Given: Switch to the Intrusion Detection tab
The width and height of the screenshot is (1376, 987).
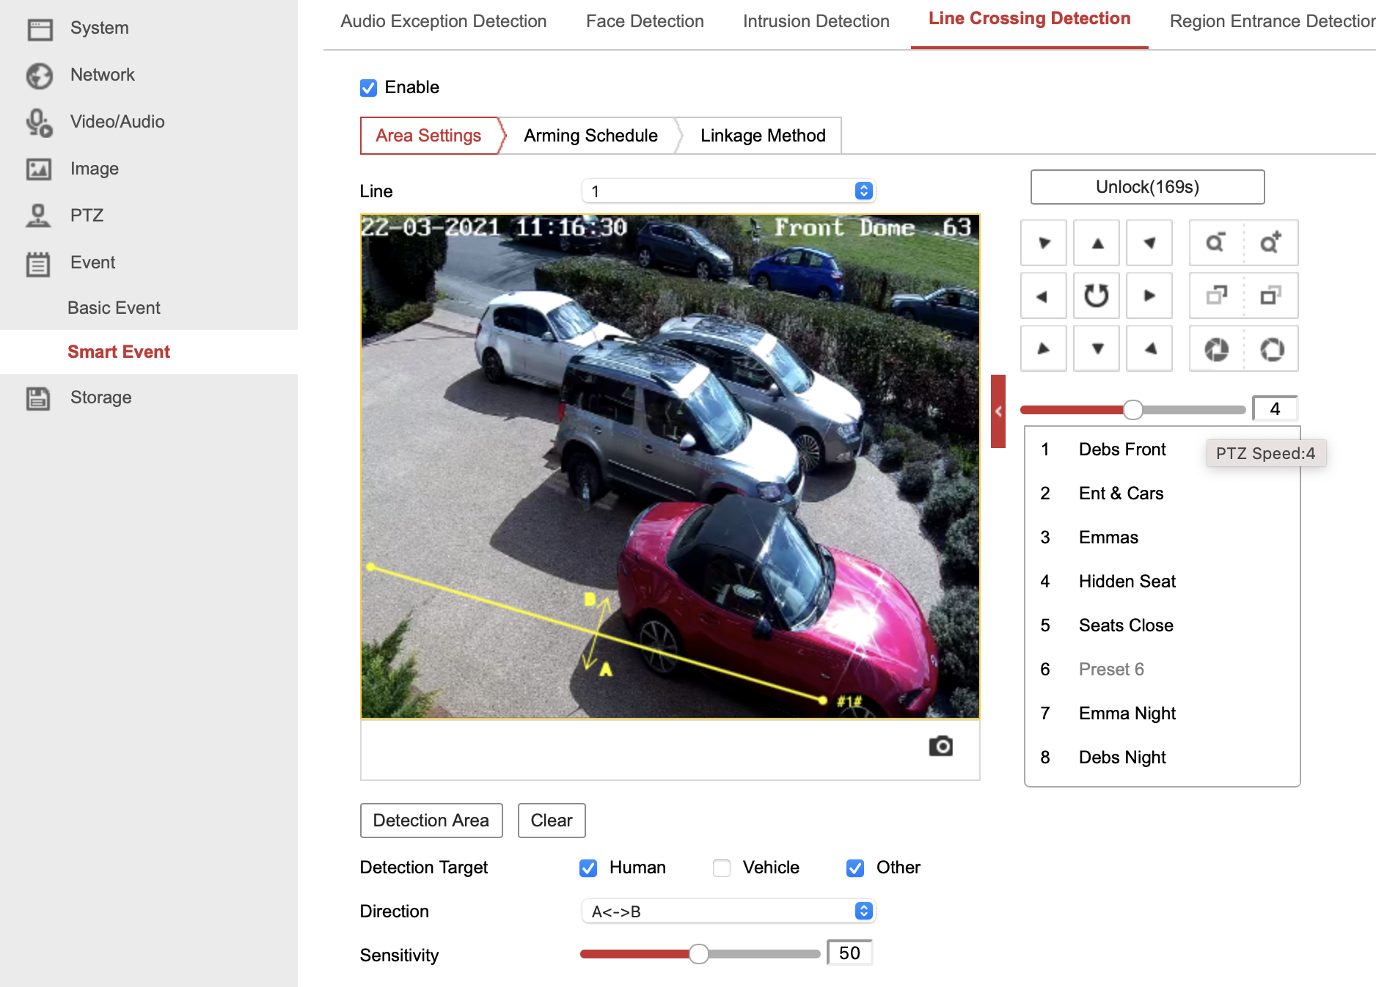Looking at the screenshot, I should point(816,22).
